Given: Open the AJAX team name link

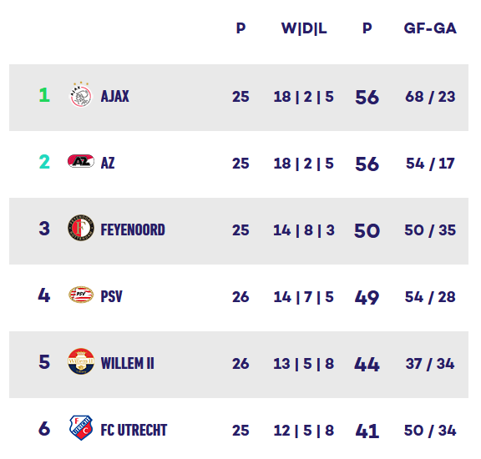Looking at the screenshot, I should (115, 96).
